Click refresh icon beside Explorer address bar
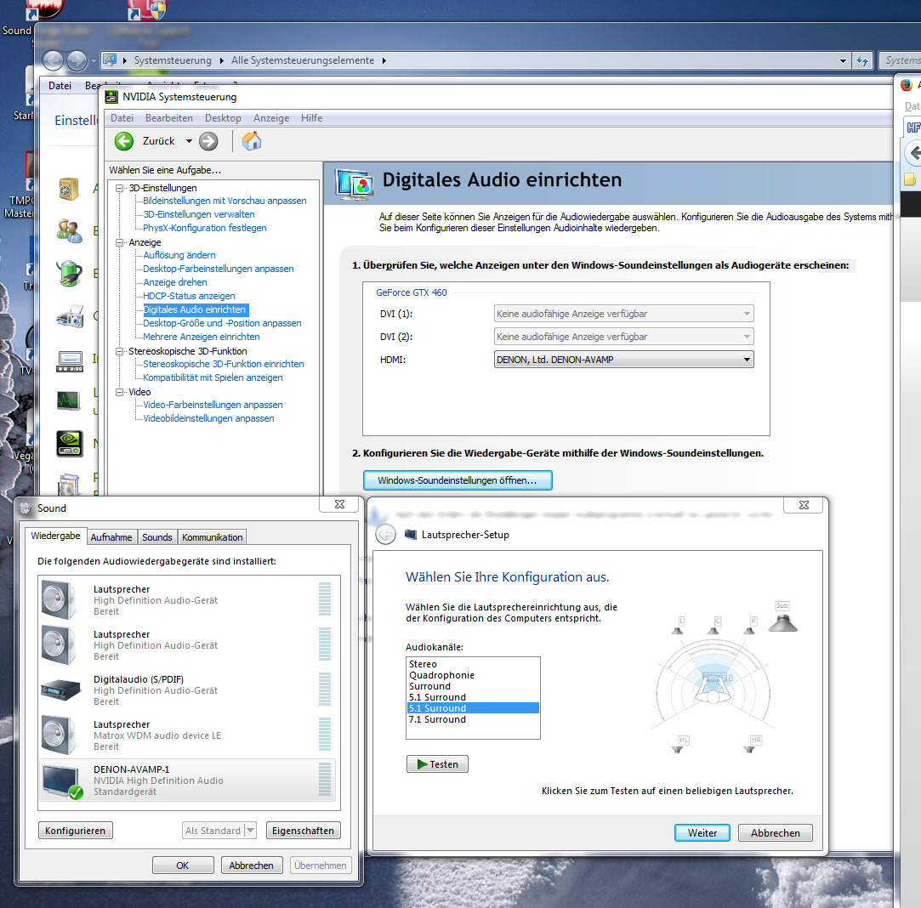The image size is (921, 908). point(862,60)
